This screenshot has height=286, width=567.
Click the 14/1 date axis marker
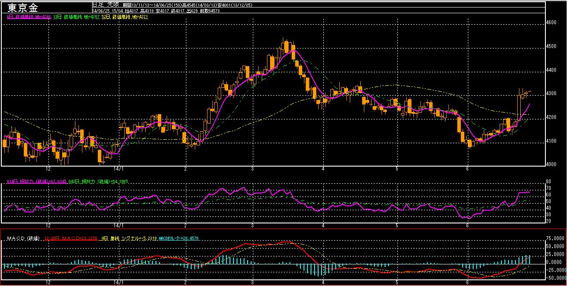tap(118, 169)
